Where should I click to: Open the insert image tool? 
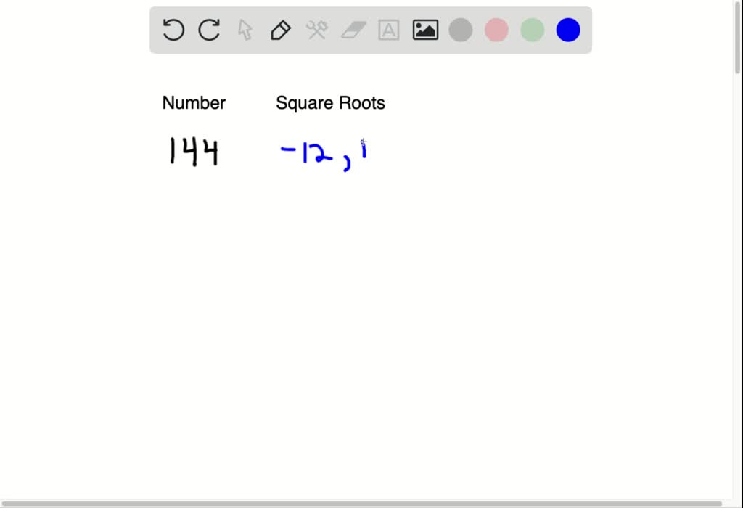pos(424,30)
